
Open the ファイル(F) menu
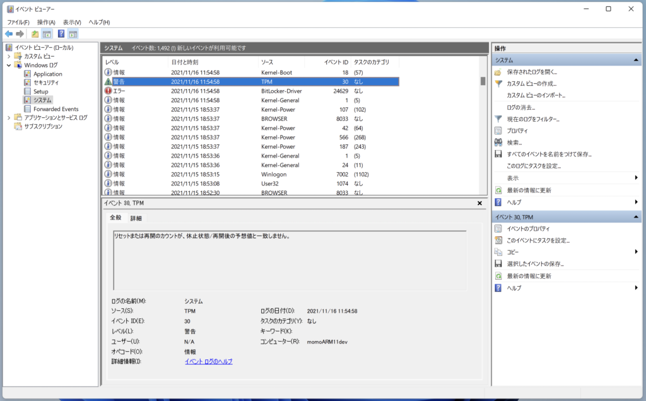(x=18, y=22)
